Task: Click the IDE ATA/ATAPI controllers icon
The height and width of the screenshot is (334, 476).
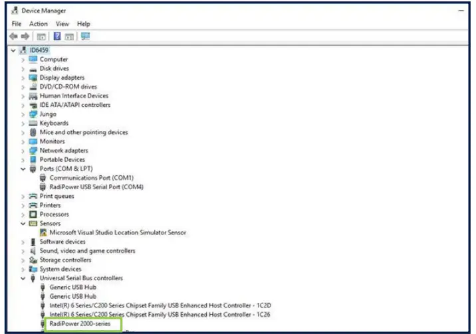Action: [x=33, y=105]
